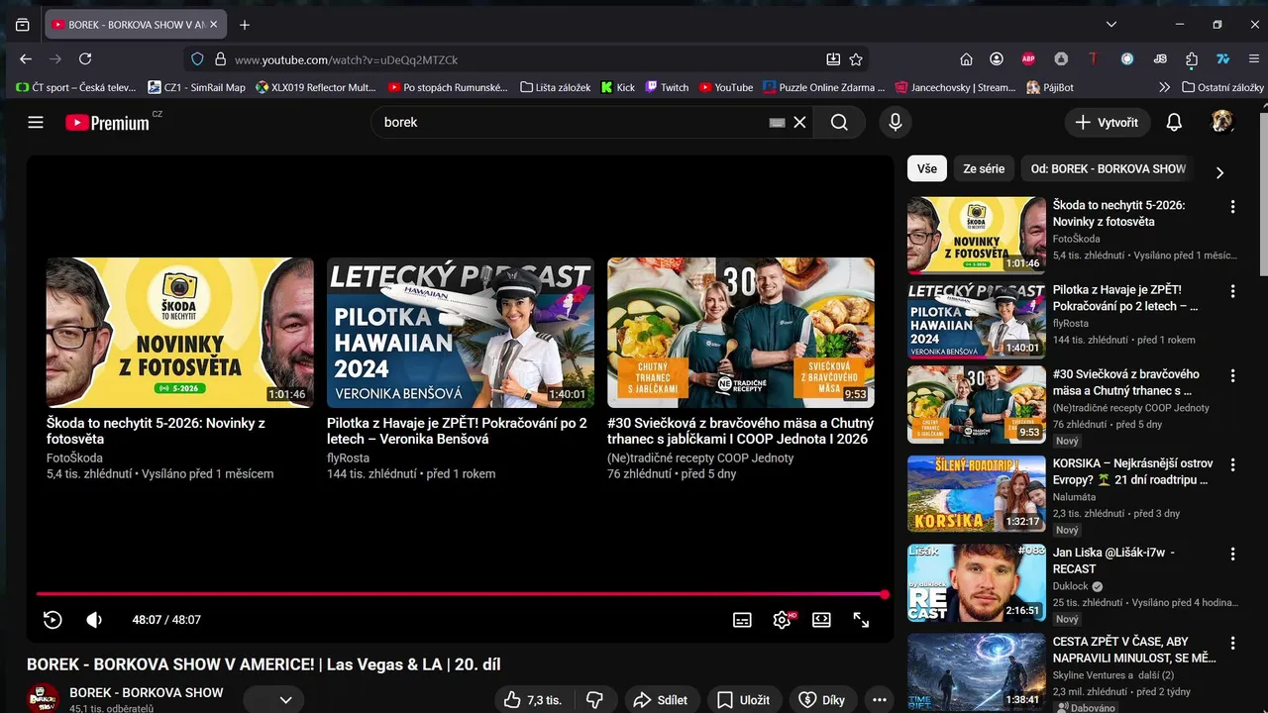Open a new browser tab
This screenshot has width=1268, height=713.
(245, 25)
